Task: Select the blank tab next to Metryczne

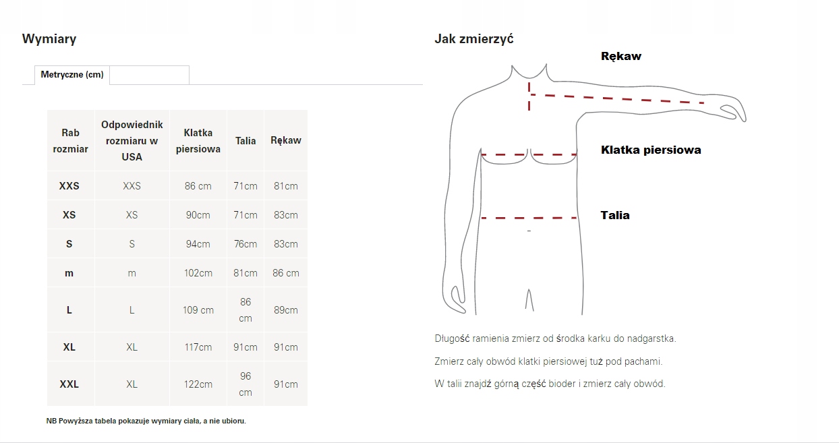Action: (x=150, y=75)
